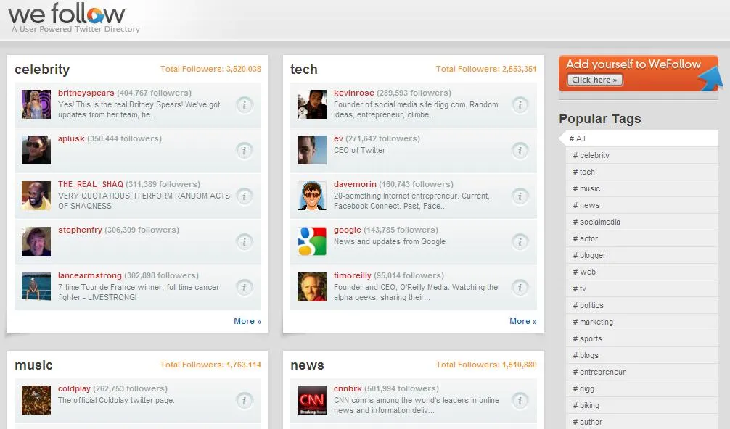Show info for stephenfry entry
This screenshot has width=730, height=429.
click(x=244, y=242)
